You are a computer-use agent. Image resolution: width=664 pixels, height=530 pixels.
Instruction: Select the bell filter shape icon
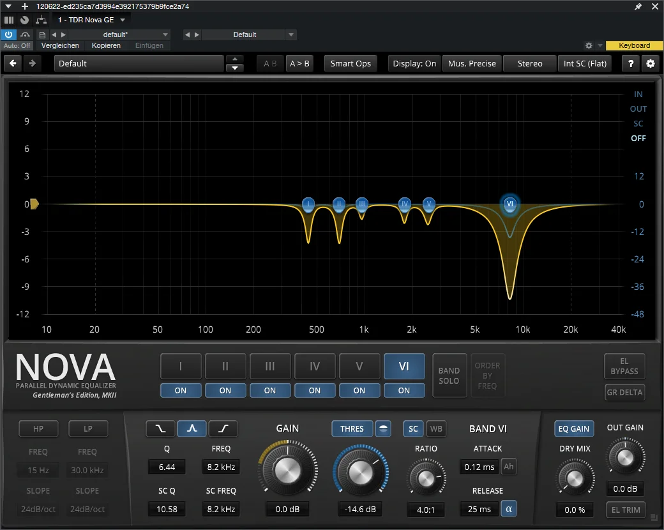click(192, 428)
